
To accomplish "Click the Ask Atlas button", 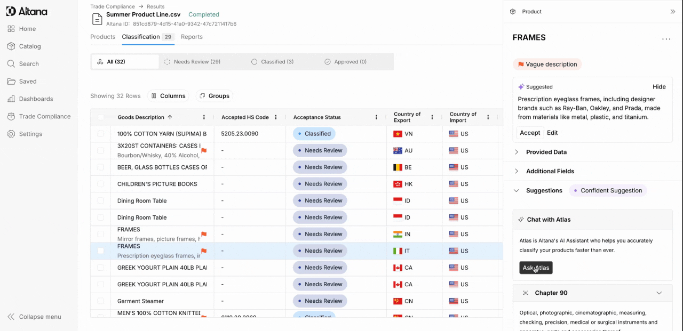I will pyautogui.click(x=536, y=268).
